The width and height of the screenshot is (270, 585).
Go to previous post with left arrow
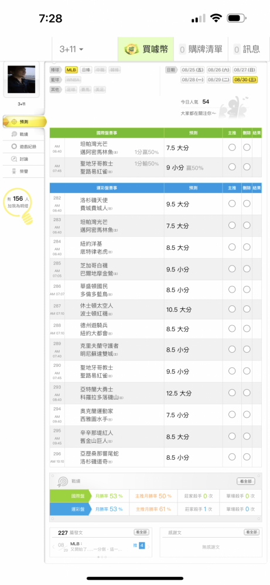(53, 546)
